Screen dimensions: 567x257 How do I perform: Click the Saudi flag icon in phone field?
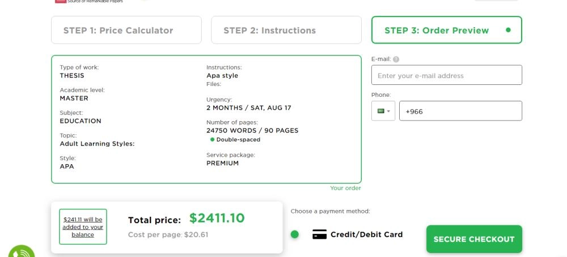pyautogui.click(x=380, y=111)
